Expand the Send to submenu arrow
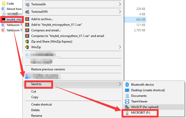This screenshot has height=118, width=186. click(120, 84)
